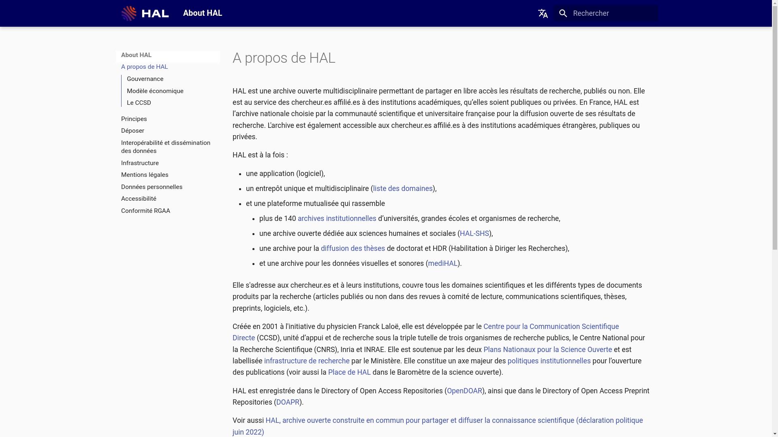Open the language selector icon
This screenshot has height=437, width=778.
click(x=543, y=13)
